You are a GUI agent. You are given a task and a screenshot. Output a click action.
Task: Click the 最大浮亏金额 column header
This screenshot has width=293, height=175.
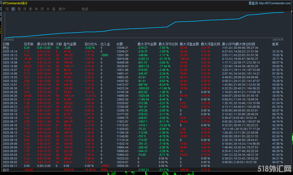147,44
